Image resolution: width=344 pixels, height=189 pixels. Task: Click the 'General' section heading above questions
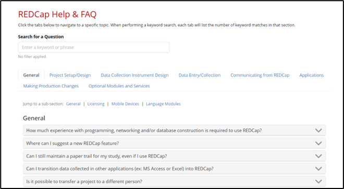[x=34, y=118]
